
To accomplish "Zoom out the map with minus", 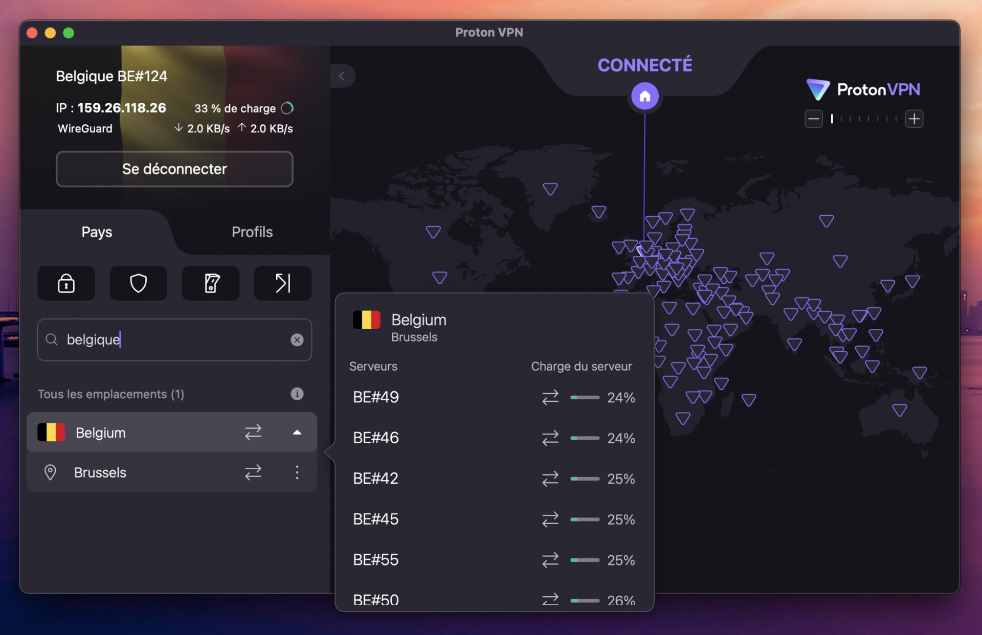I will [x=813, y=119].
